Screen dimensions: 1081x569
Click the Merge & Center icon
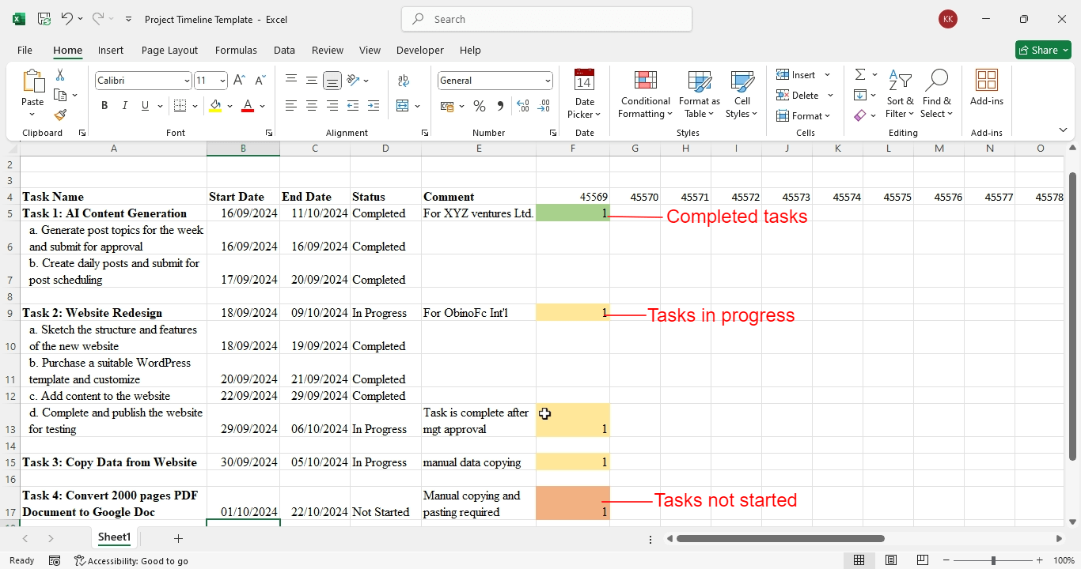[403, 106]
